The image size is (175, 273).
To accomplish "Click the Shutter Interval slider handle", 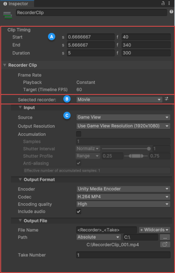I will tap(149, 149).
